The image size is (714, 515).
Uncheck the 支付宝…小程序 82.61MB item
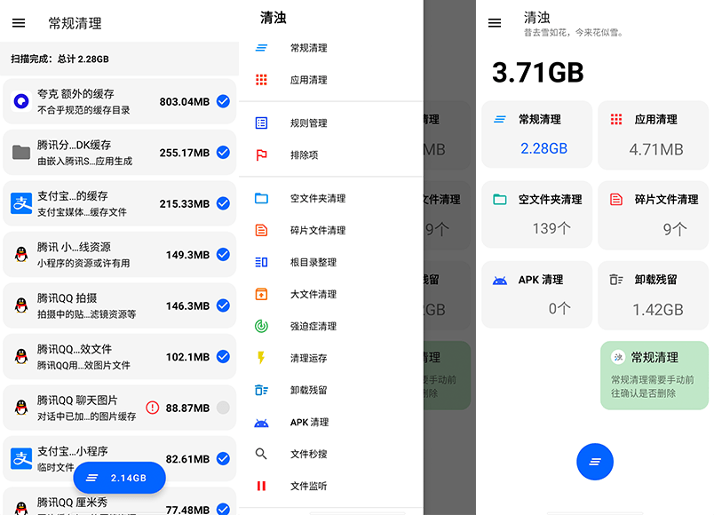click(x=223, y=458)
